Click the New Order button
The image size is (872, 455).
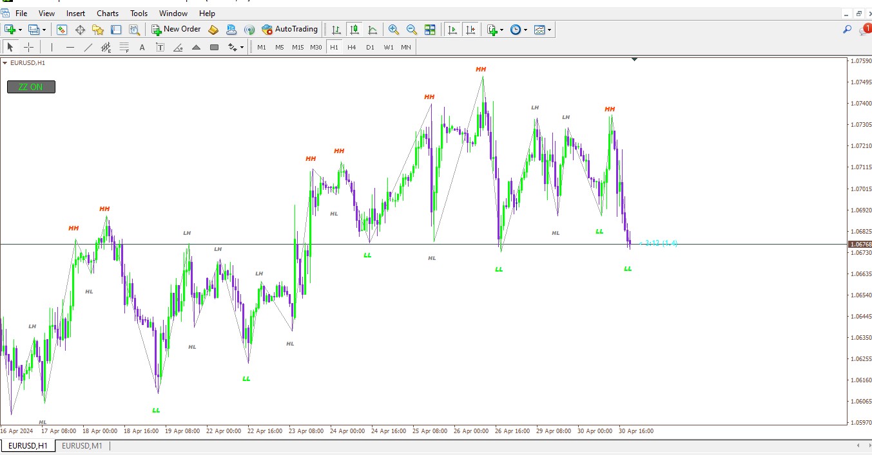[177, 30]
